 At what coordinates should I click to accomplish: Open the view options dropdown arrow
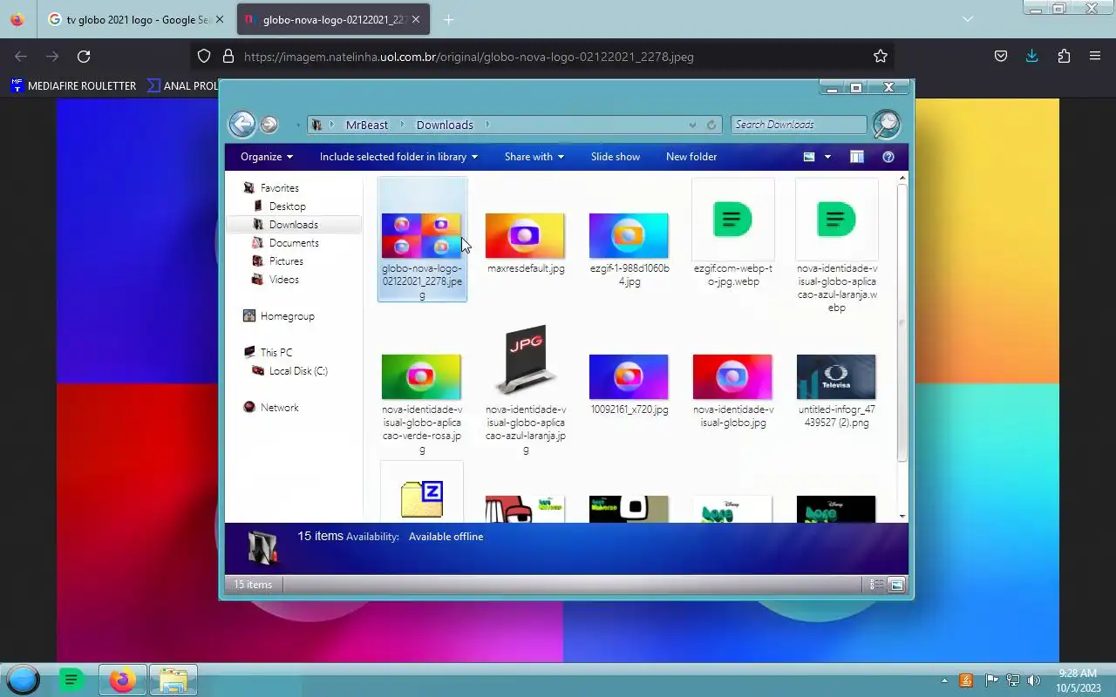point(827,157)
